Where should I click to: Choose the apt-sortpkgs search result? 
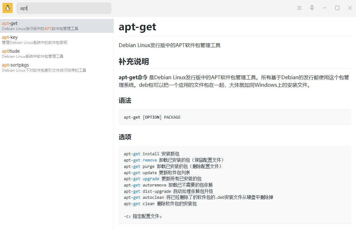click(x=57, y=67)
